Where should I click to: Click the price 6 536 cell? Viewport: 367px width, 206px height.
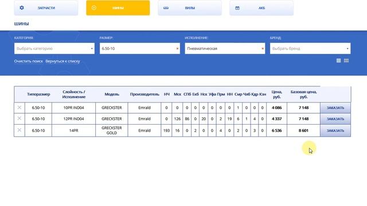(x=276, y=130)
